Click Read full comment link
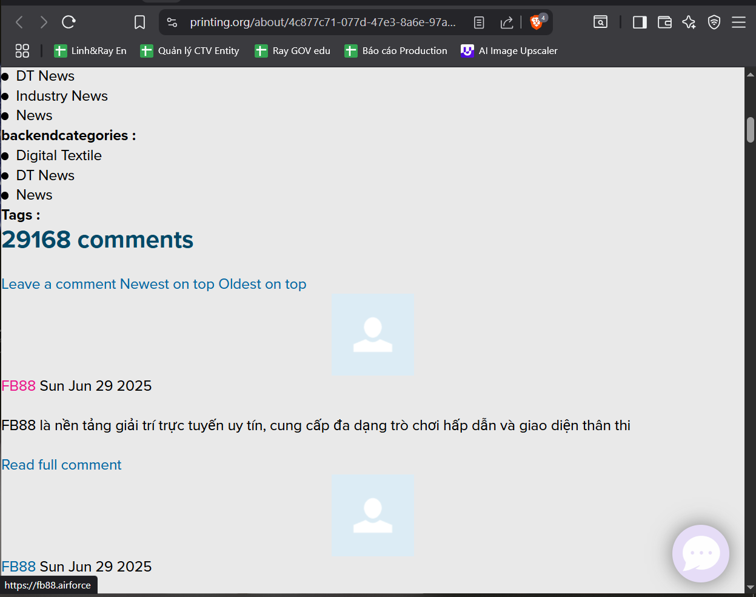Screen dimensions: 756x597 62,465
